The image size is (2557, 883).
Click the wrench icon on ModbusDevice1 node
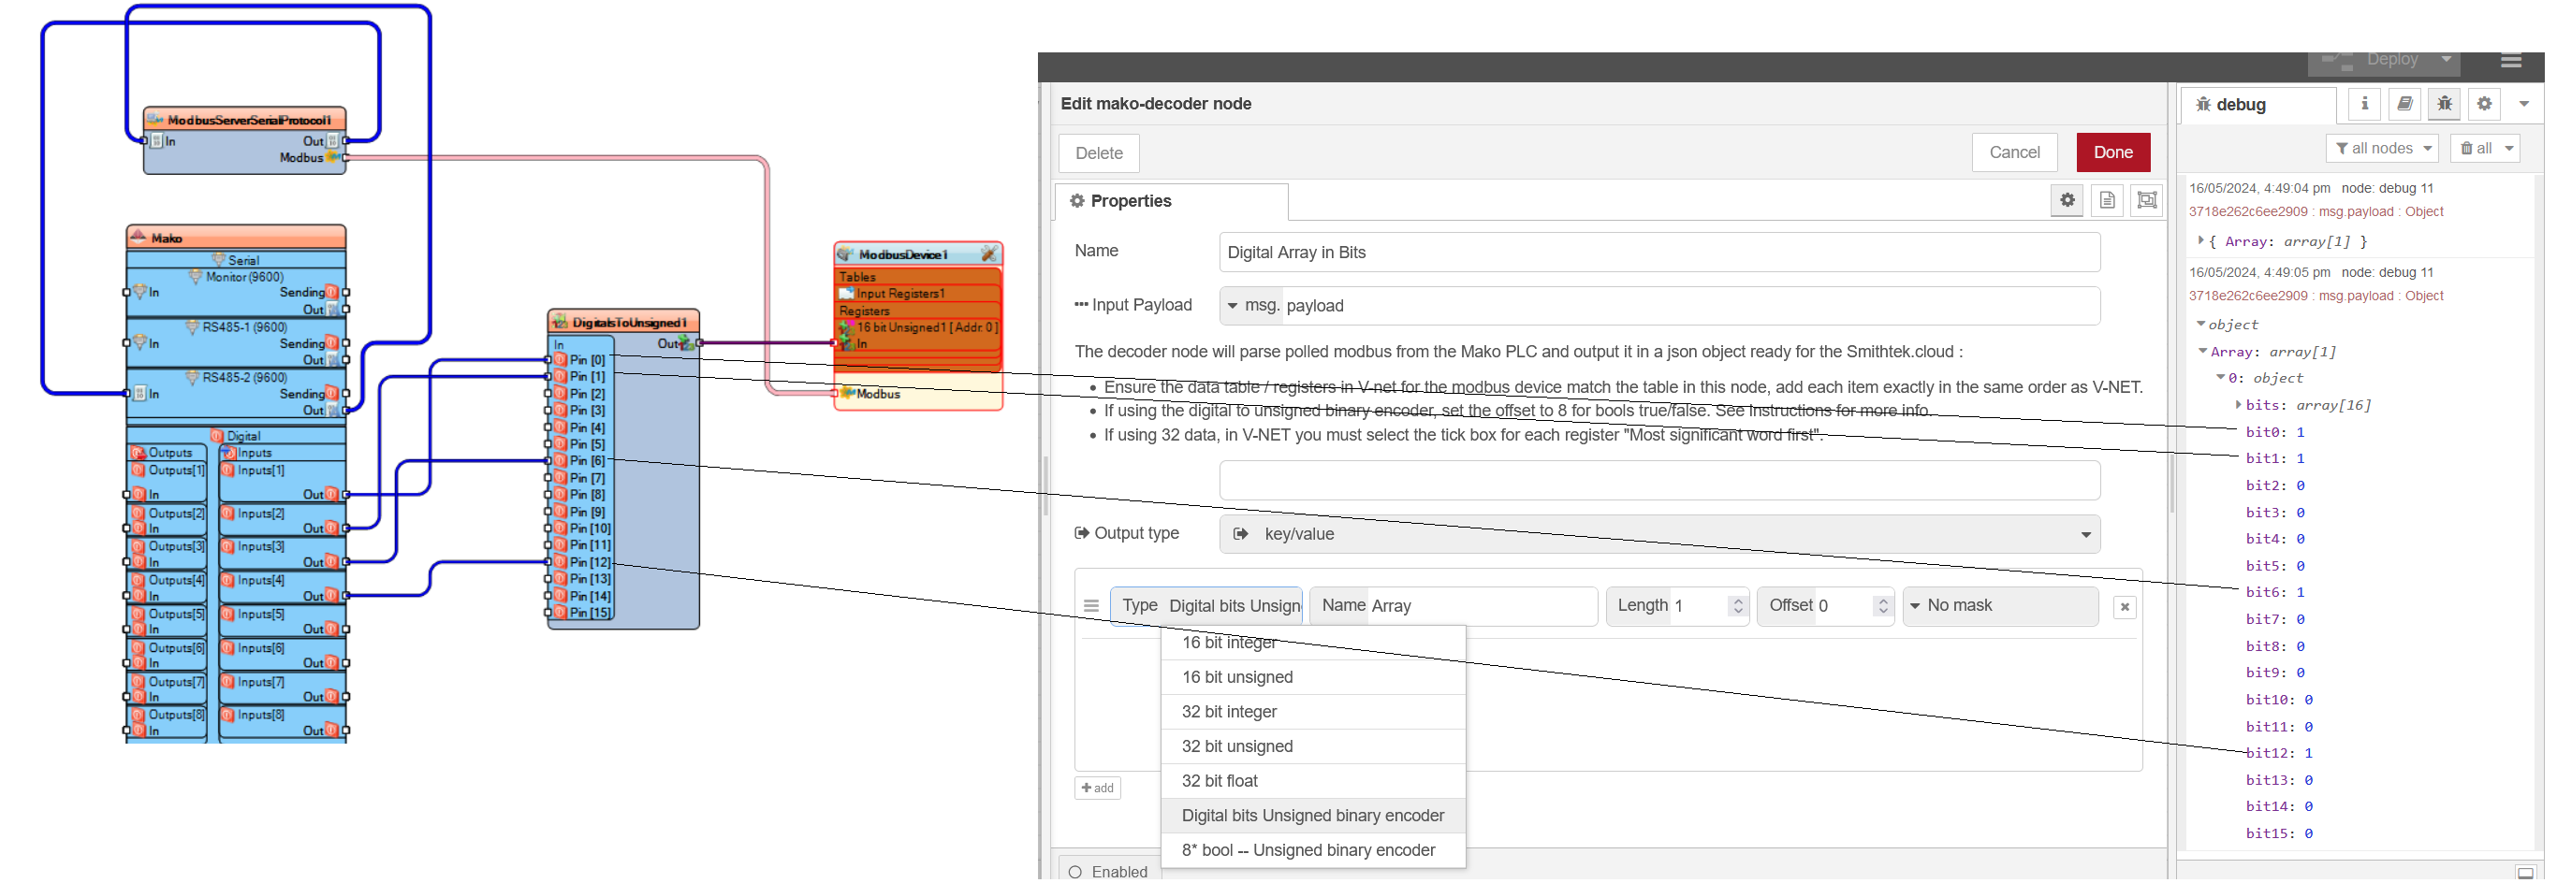point(988,254)
